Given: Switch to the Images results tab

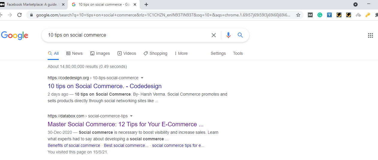Looking at the screenshot, I should (x=100, y=53).
